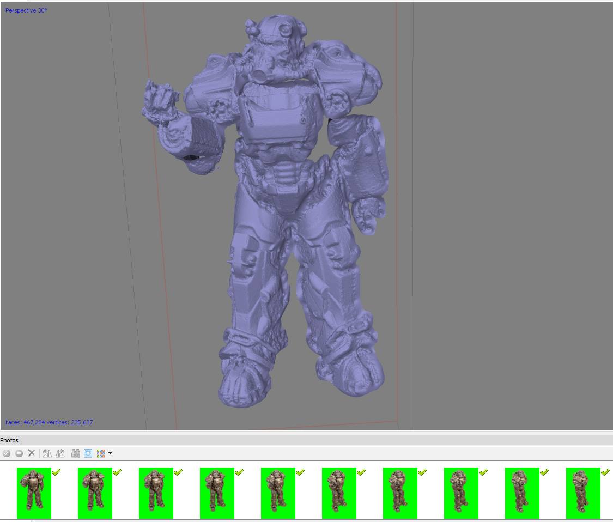Select the ninth photo thumbnail from left
Screen dimensions: 613x522
coord(522,493)
